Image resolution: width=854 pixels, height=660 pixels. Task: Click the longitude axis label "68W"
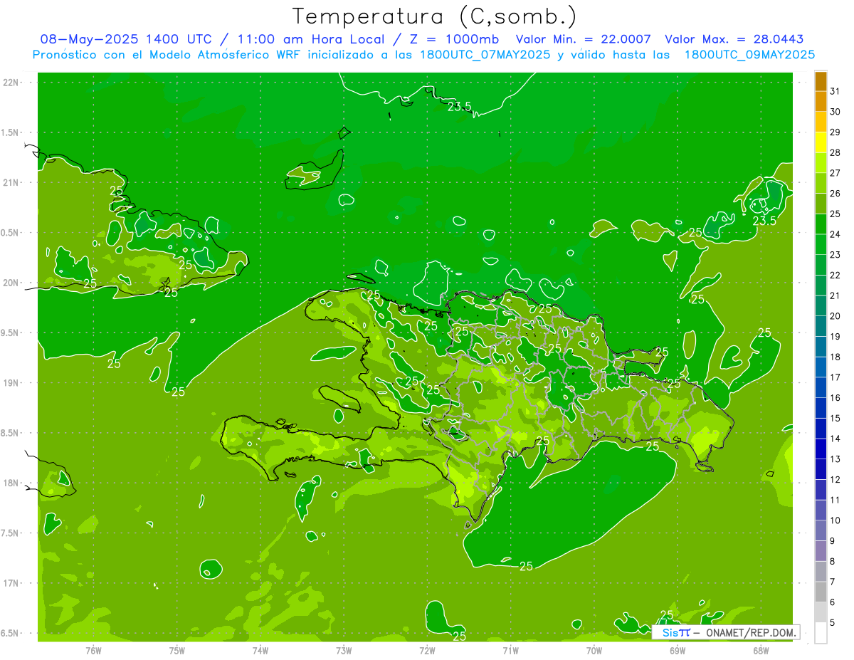coord(761,651)
